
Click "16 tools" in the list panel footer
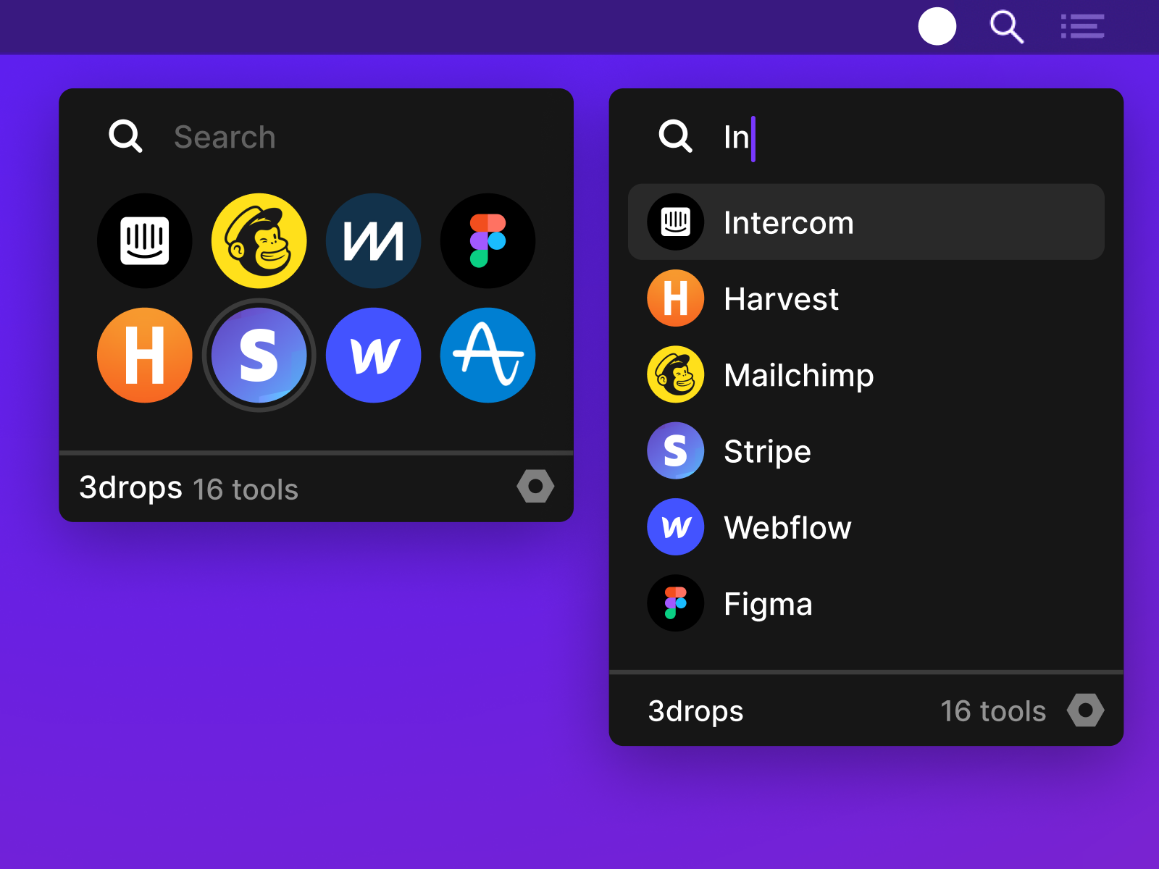click(x=993, y=711)
